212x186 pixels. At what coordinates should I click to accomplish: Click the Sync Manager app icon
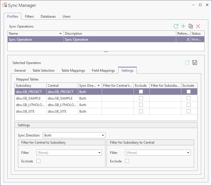[x=5, y=5]
